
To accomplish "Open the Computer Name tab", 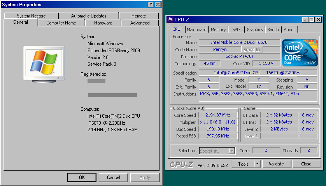I will point(61,23).
